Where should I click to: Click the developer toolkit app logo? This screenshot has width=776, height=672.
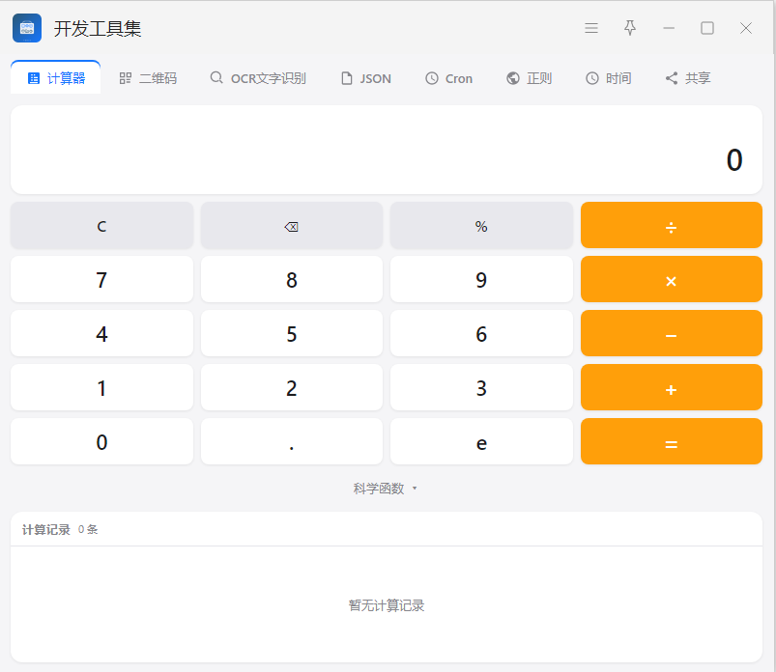27,28
